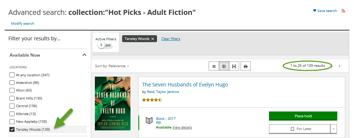354x138 pixels.
Task: Follow the Modify search link
Action: point(23,24)
